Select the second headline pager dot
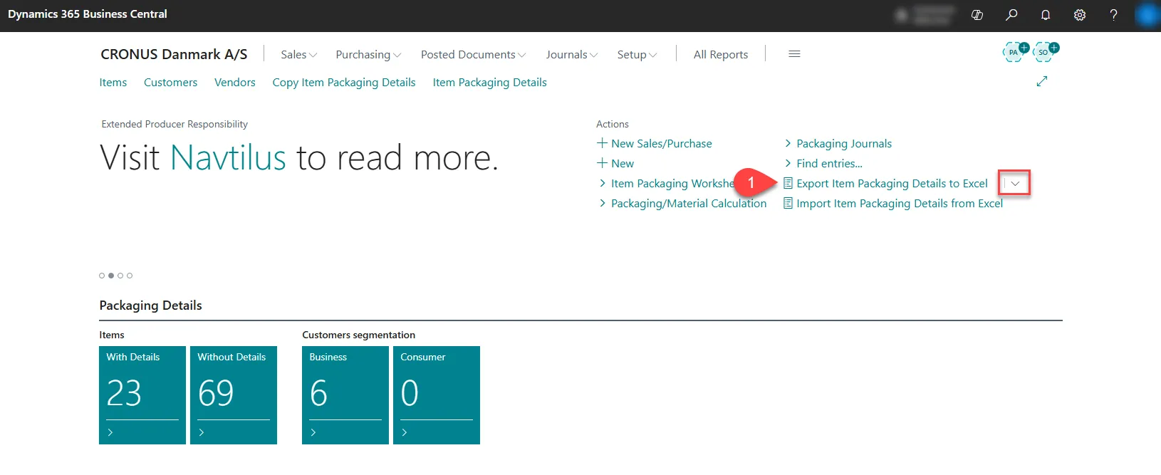This screenshot has height=475, width=1161. [111, 276]
